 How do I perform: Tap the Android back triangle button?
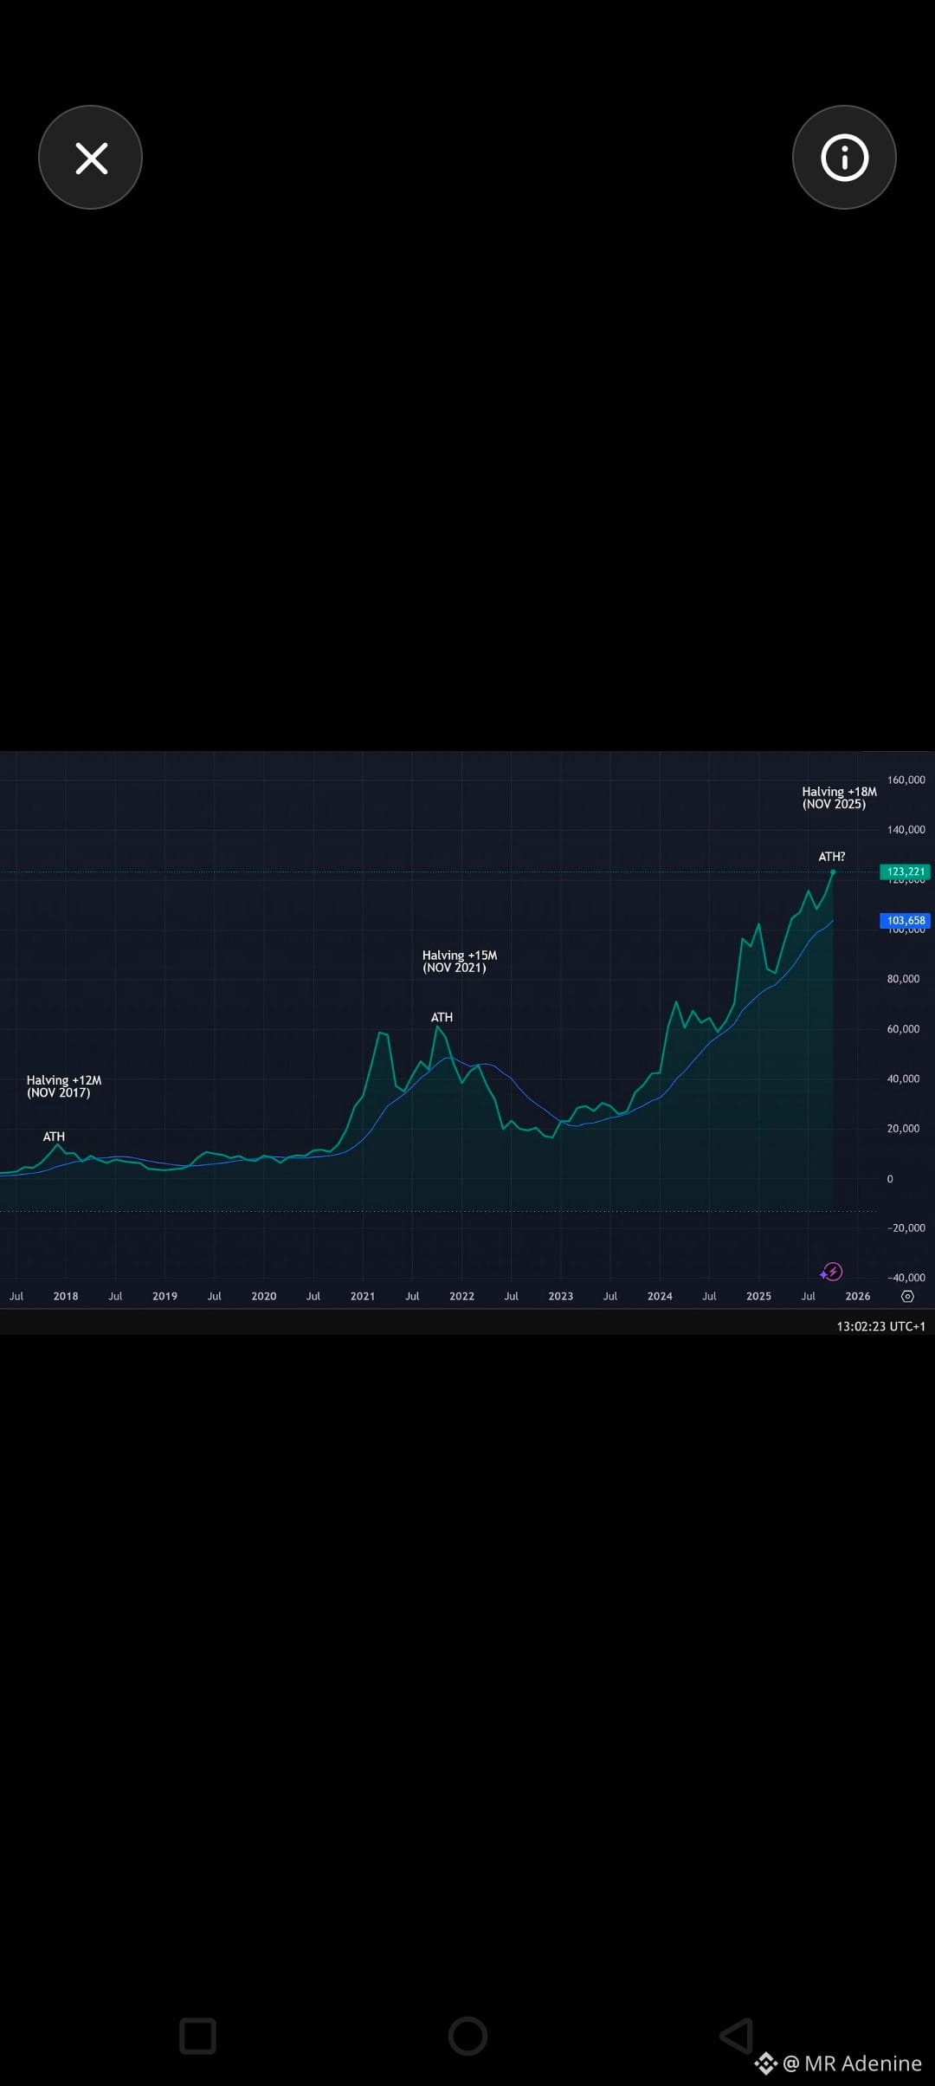tap(737, 2036)
